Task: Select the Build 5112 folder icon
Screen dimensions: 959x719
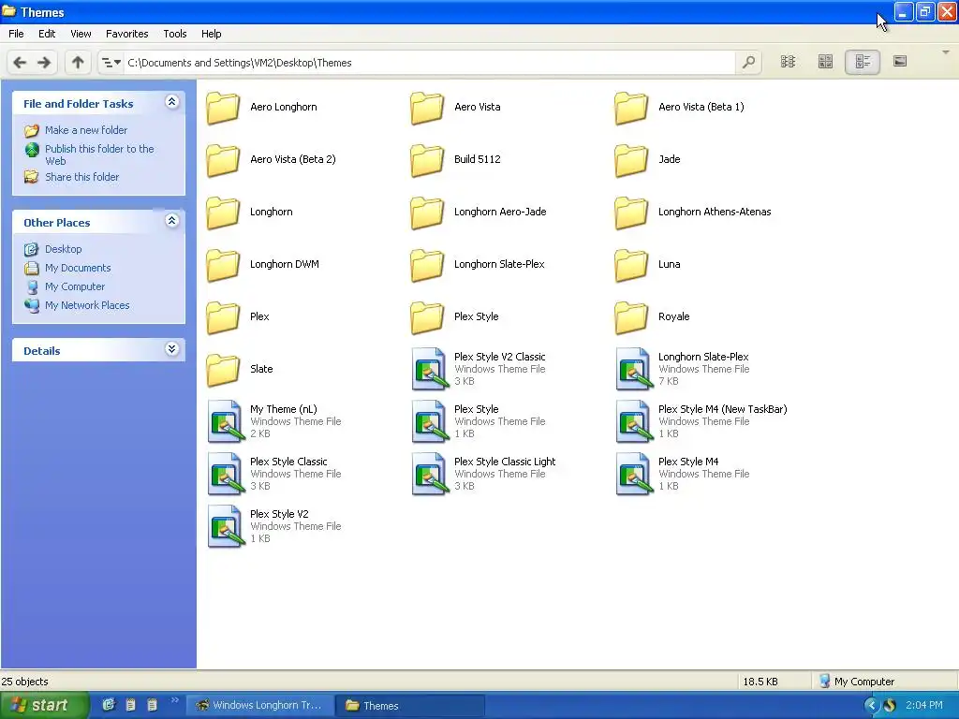Action: tap(427, 160)
